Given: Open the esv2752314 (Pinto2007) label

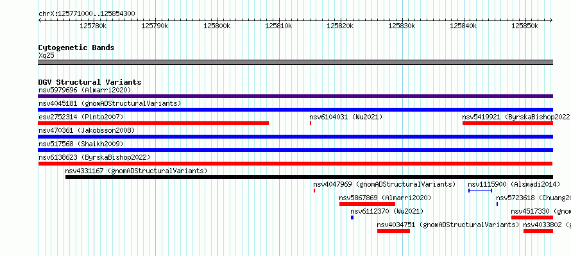Looking at the screenshot, I should (81, 117).
